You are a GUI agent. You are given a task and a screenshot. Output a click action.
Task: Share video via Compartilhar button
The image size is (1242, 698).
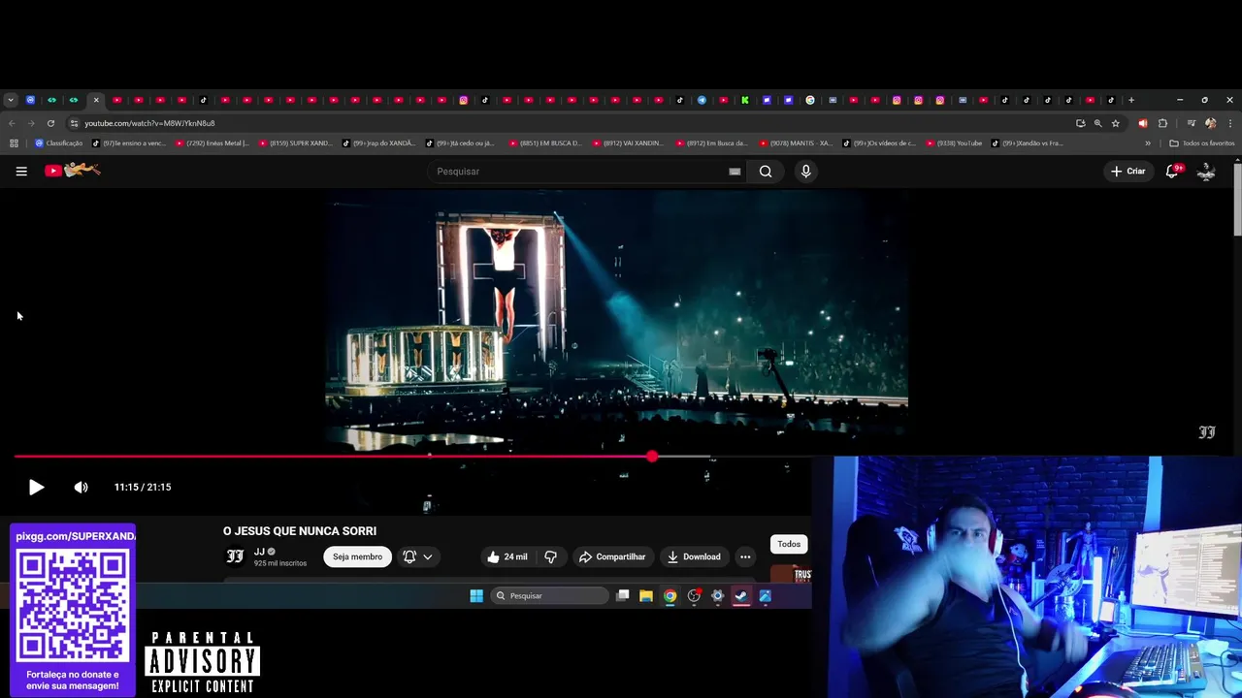coord(612,556)
